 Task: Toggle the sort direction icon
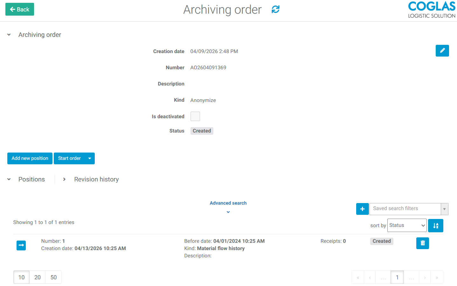435,225
